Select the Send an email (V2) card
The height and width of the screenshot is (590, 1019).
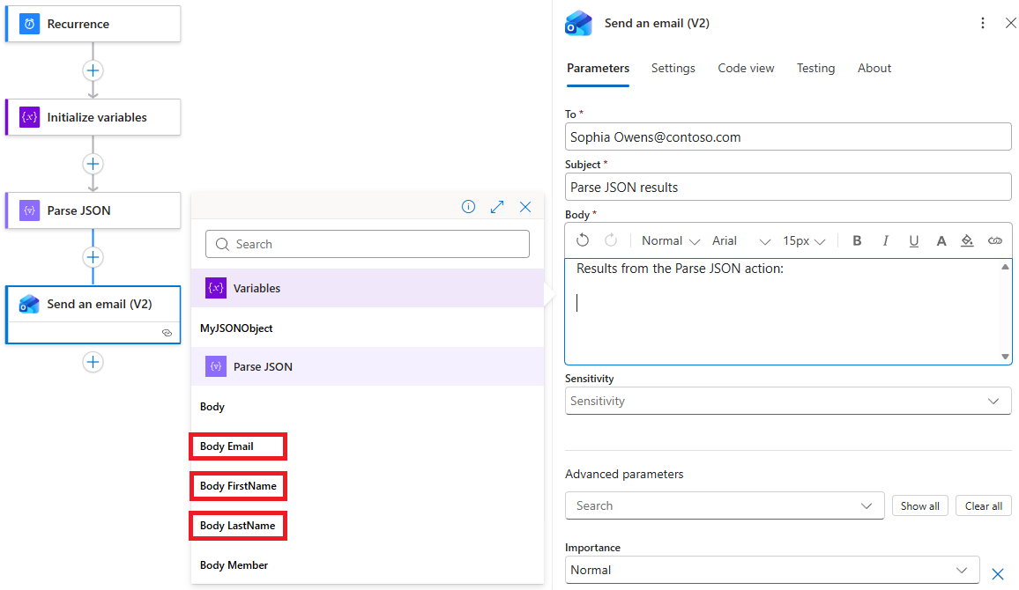93,314
